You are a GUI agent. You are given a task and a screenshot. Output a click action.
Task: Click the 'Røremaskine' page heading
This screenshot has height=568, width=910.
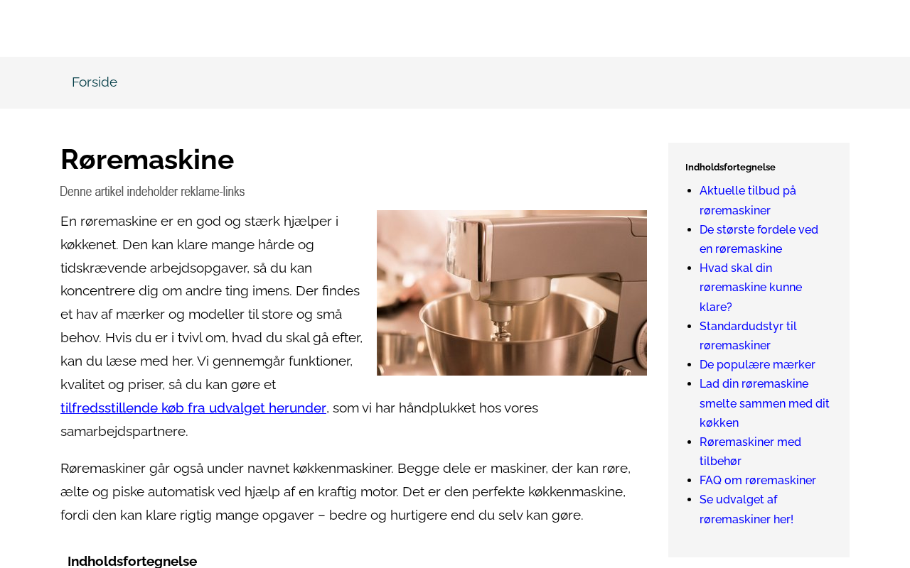point(147,160)
